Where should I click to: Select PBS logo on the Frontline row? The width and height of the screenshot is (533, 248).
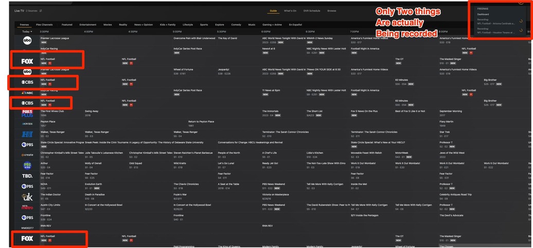(27, 218)
